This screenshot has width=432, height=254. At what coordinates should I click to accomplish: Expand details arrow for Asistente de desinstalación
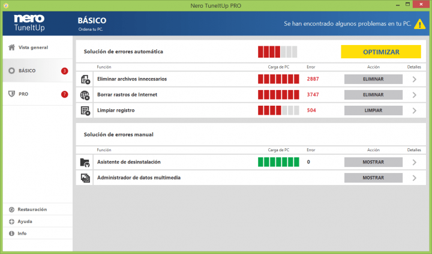tap(415, 163)
